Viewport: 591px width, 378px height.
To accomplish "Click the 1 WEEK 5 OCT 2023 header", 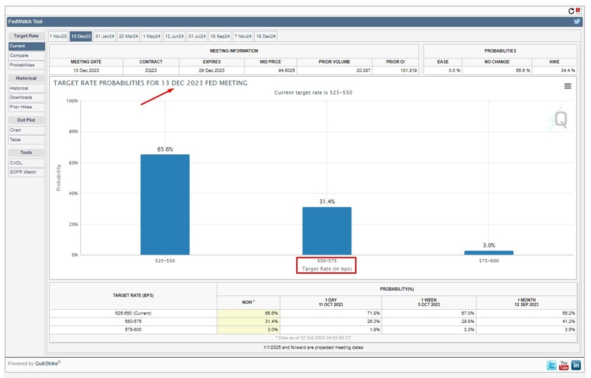I will (429, 303).
